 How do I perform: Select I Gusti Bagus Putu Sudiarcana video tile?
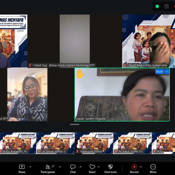148,41
